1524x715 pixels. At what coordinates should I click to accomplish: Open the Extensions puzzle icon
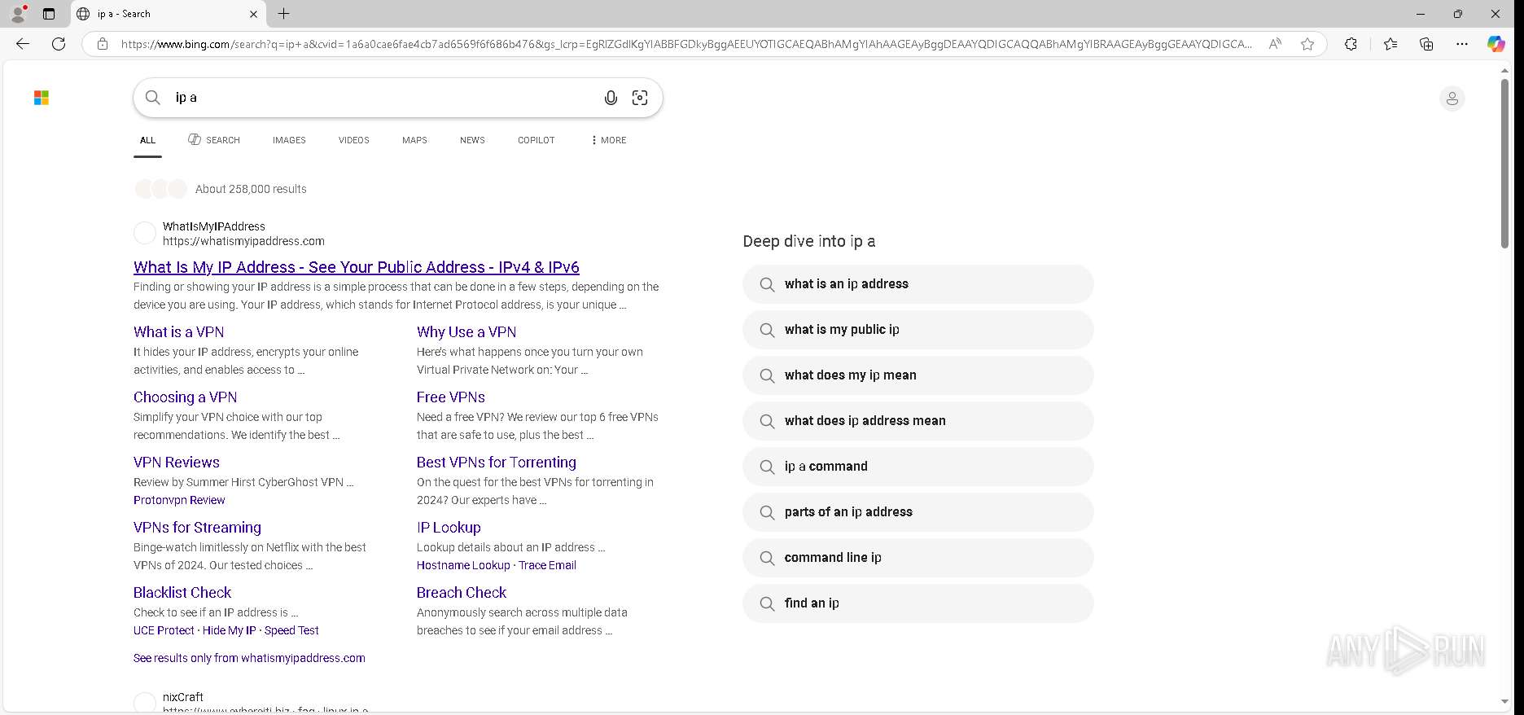tap(1351, 44)
